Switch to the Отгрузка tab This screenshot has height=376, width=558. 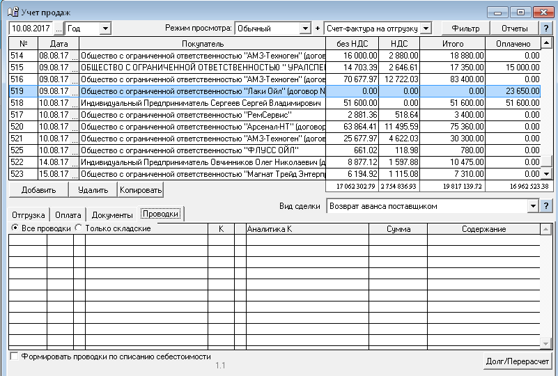point(29,214)
